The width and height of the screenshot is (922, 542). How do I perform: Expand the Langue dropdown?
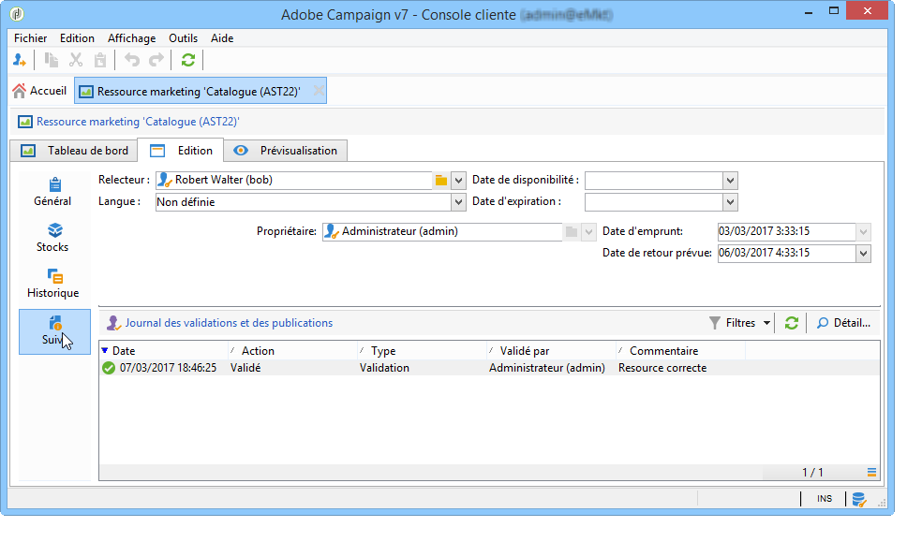(x=458, y=202)
